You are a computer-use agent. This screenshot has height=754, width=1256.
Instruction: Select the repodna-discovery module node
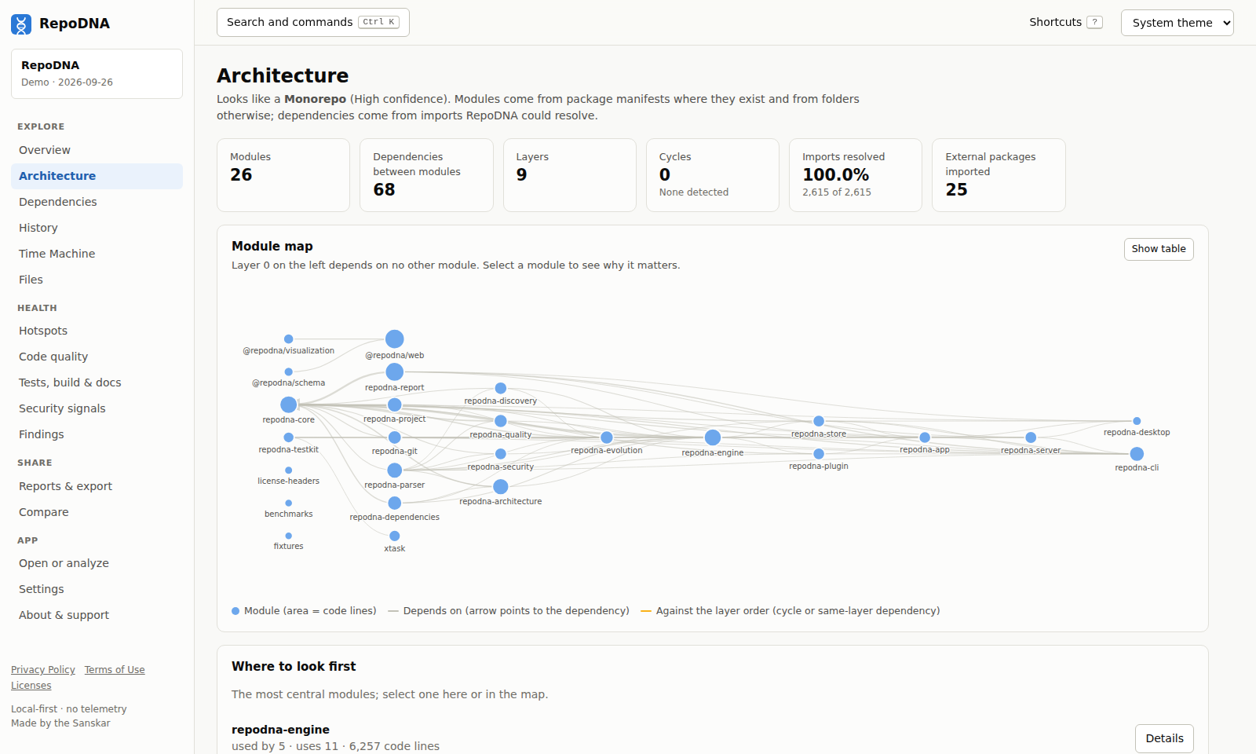(501, 388)
